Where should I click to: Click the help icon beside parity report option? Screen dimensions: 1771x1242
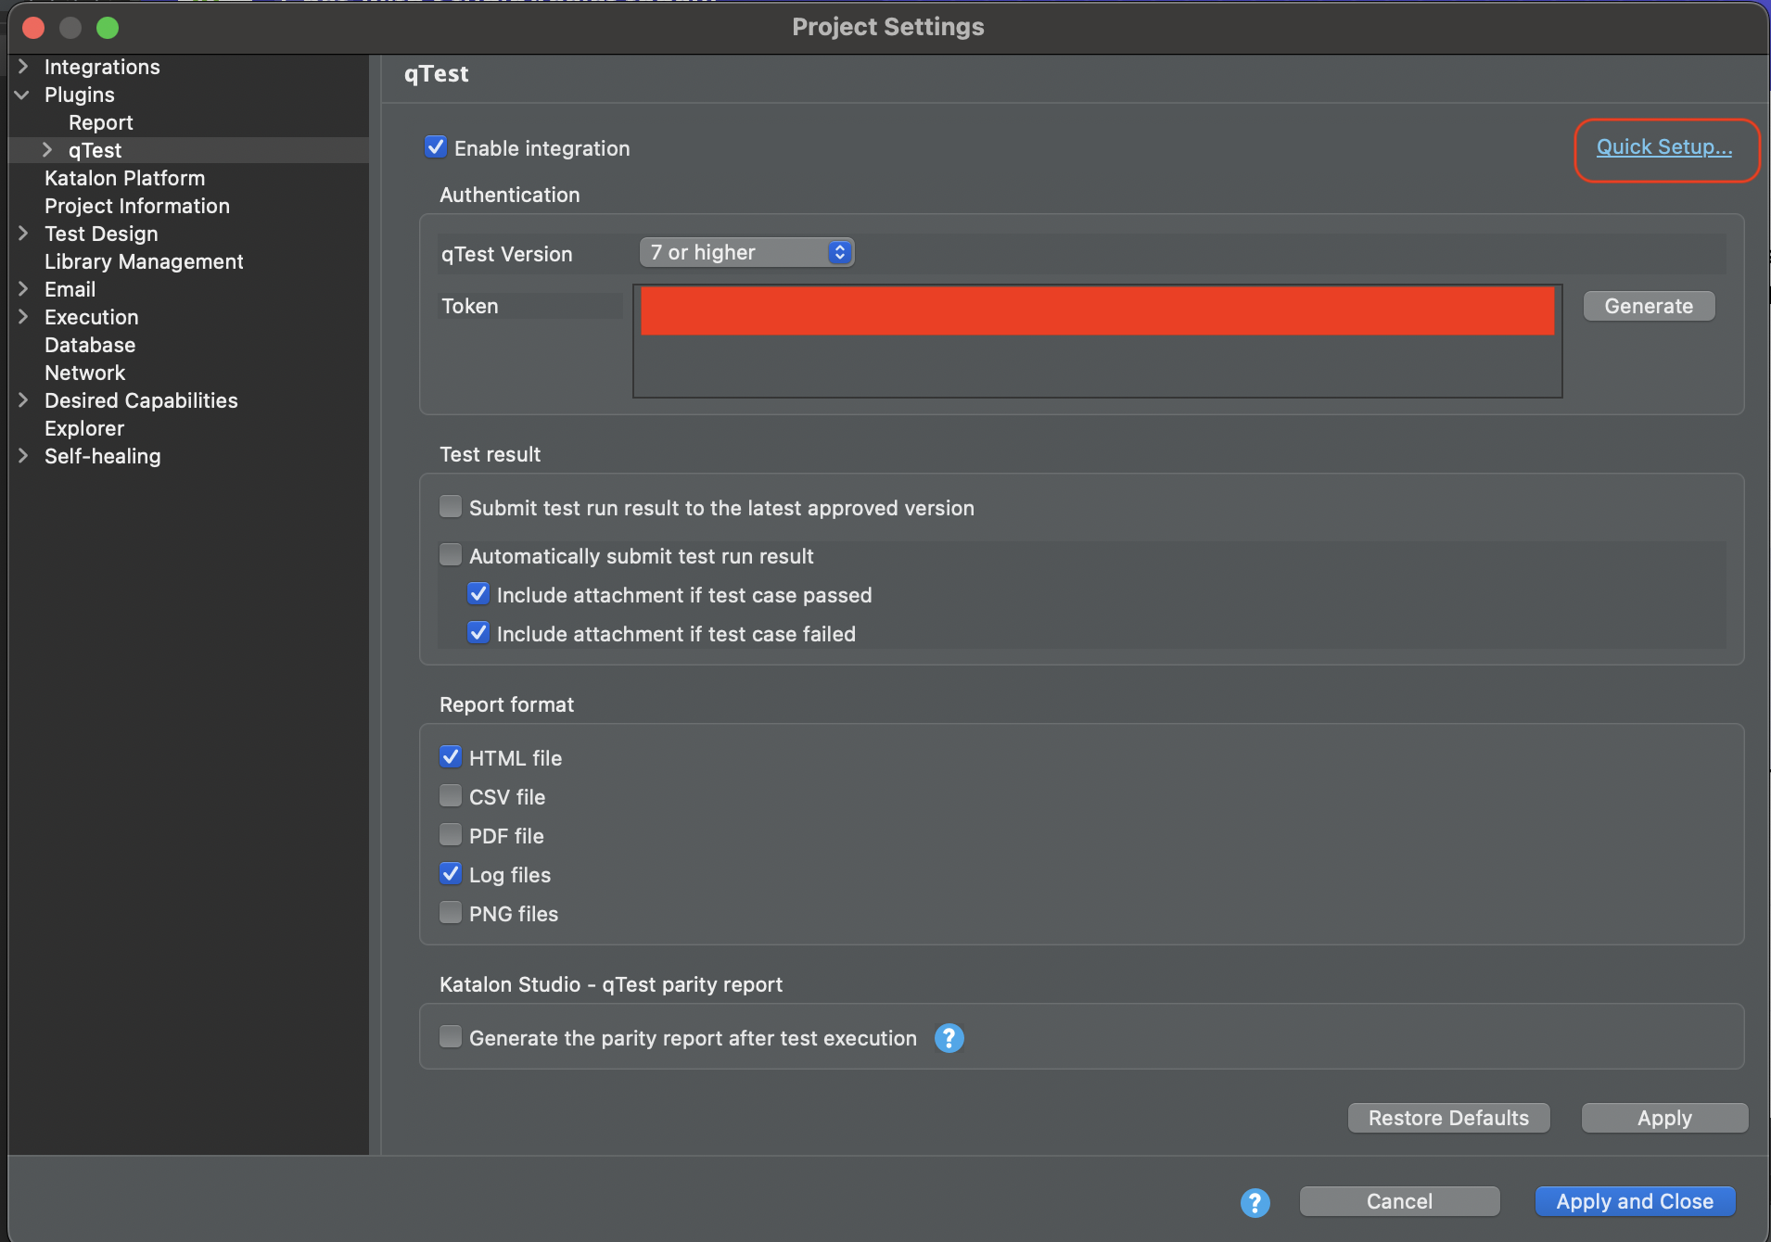point(948,1038)
